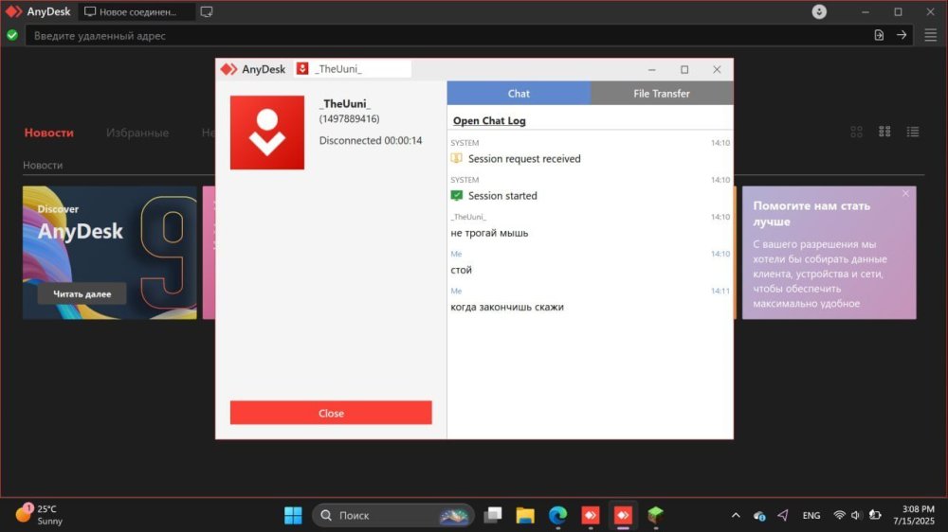Open the Windows Start menu
This screenshot has width=948, height=532.
click(293, 515)
